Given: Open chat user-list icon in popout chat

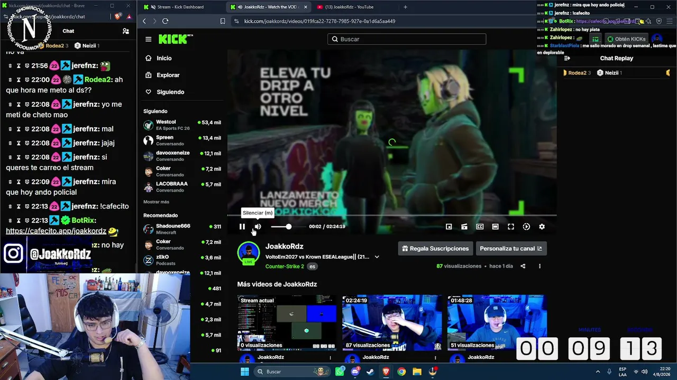Looking at the screenshot, I should tap(126, 31).
